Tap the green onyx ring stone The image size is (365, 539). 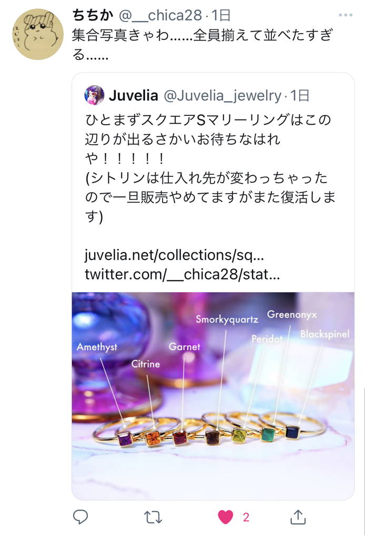coord(268,434)
